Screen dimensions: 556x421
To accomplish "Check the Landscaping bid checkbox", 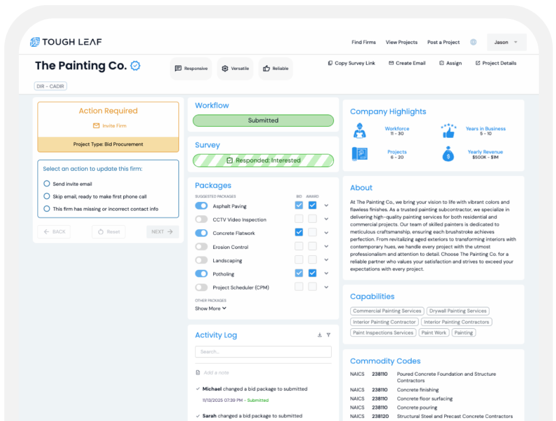I will pyautogui.click(x=299, y=260).
